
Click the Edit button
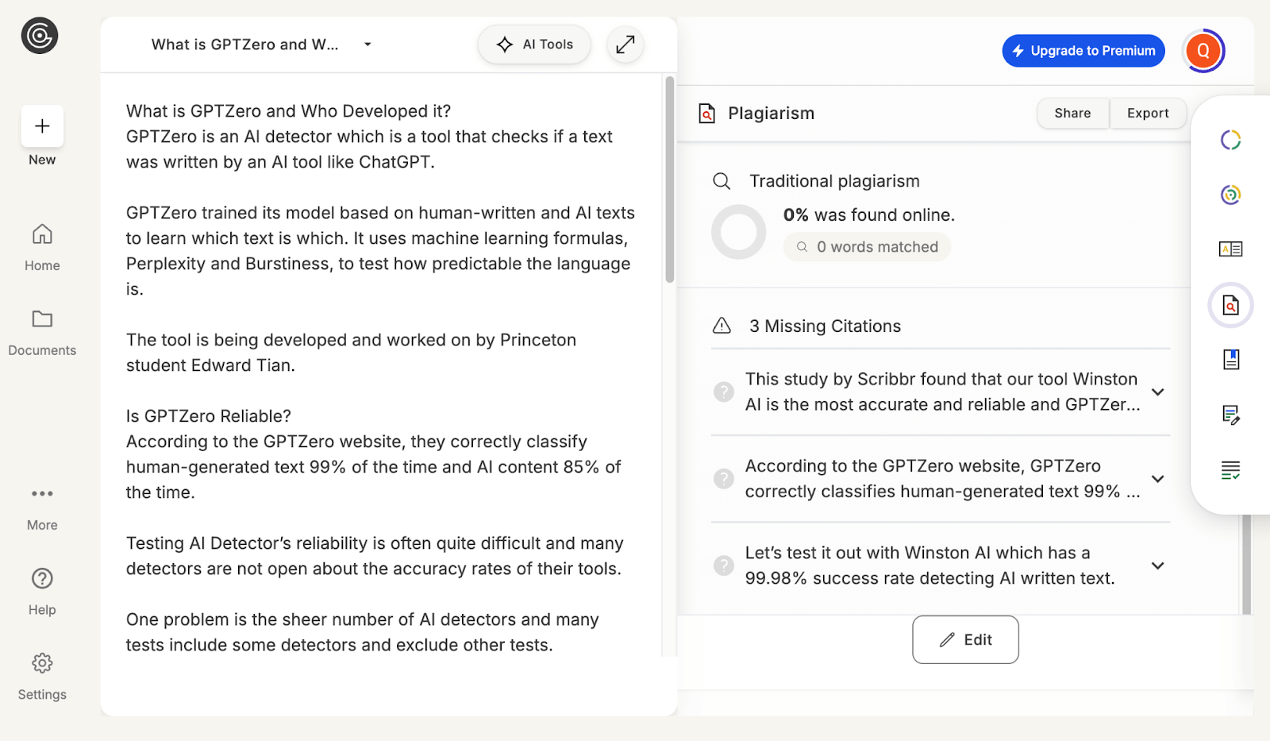click(965, 639)
